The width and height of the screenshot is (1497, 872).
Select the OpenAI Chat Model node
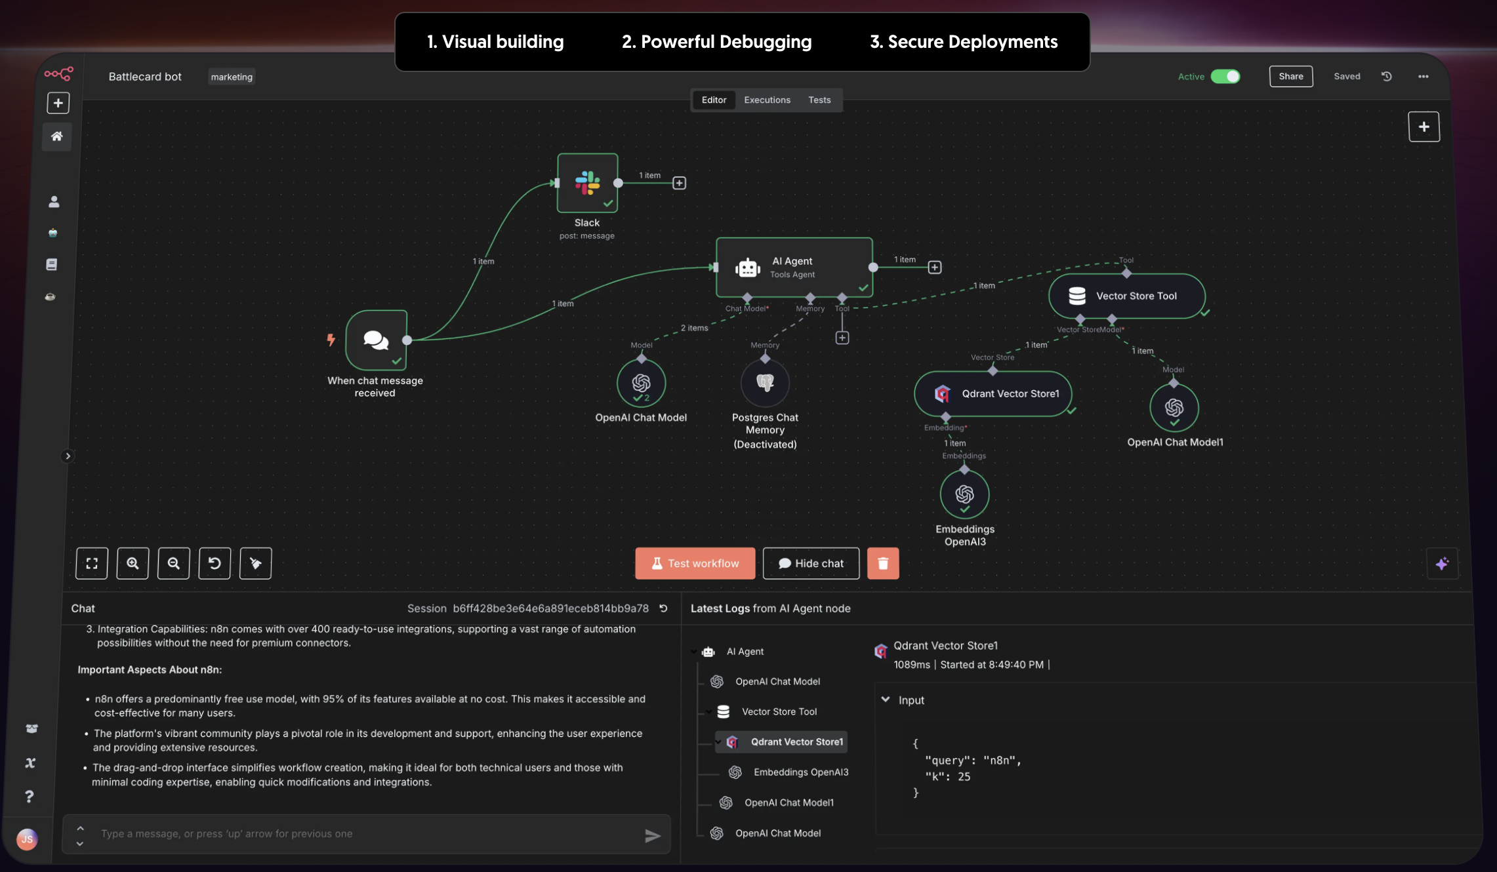(642, 383)
